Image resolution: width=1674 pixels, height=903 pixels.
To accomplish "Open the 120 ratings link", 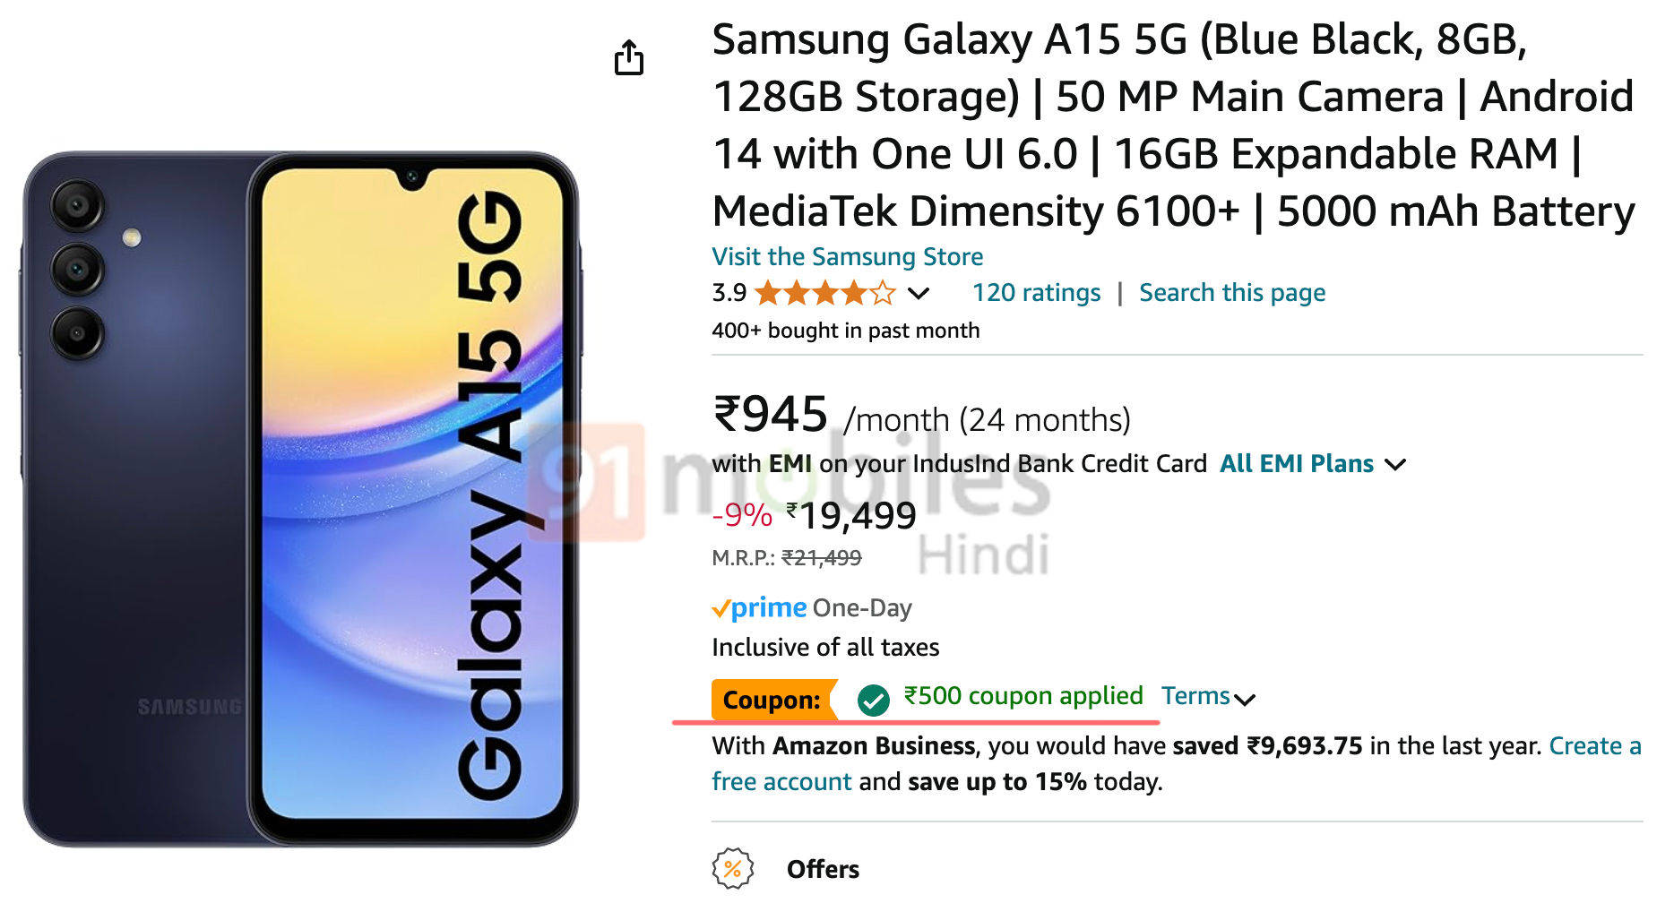I will coord(1036,292).
